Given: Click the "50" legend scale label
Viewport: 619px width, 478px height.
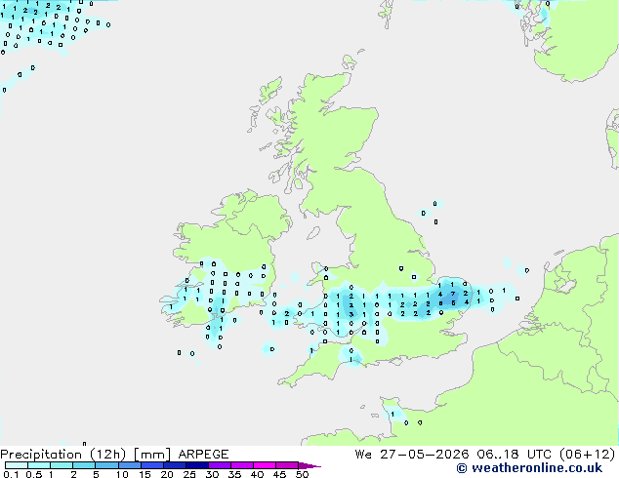Looking at the screenshot, I should pyautogui.click(x=302, y=474).
